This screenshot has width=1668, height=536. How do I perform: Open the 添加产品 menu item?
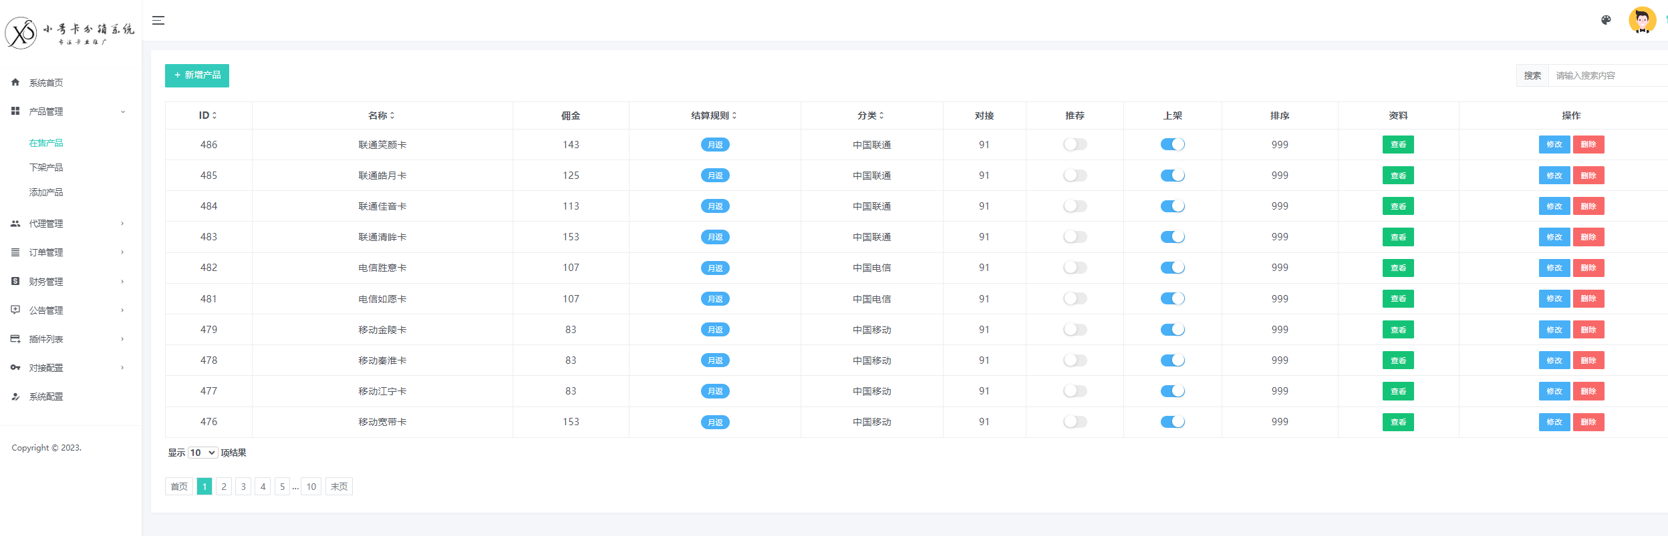tap(46, 192)
